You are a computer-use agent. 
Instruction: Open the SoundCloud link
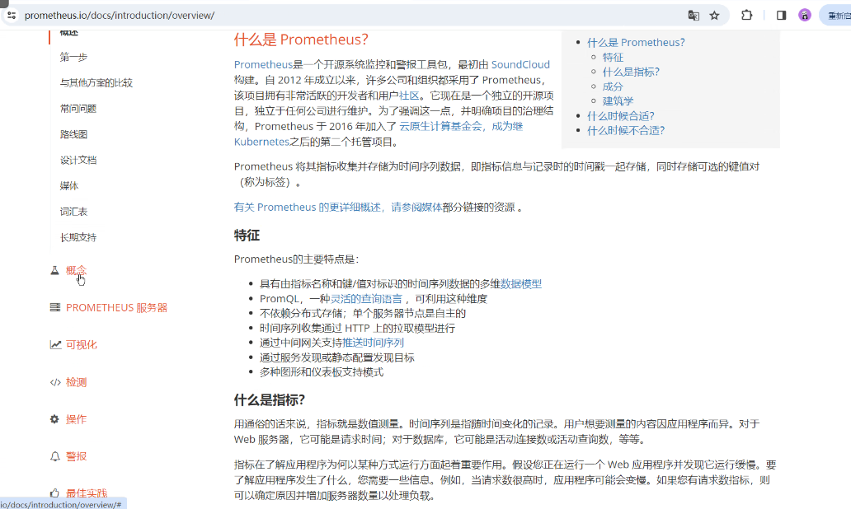(x=520, y=64)
